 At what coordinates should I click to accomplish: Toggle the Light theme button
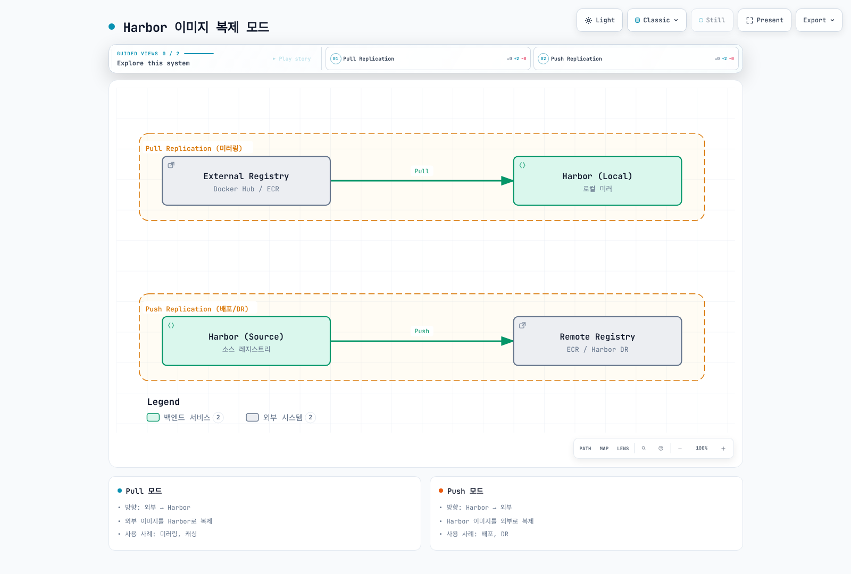pos(599,20)
